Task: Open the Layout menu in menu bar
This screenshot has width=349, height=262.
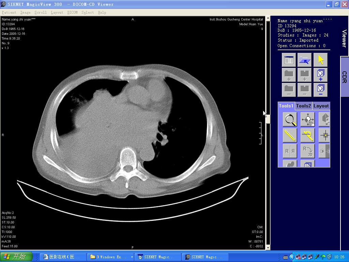Action: pyautogui.click(x=57, y=13)
